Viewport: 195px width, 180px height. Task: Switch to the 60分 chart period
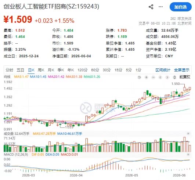[x=95, y=70]
